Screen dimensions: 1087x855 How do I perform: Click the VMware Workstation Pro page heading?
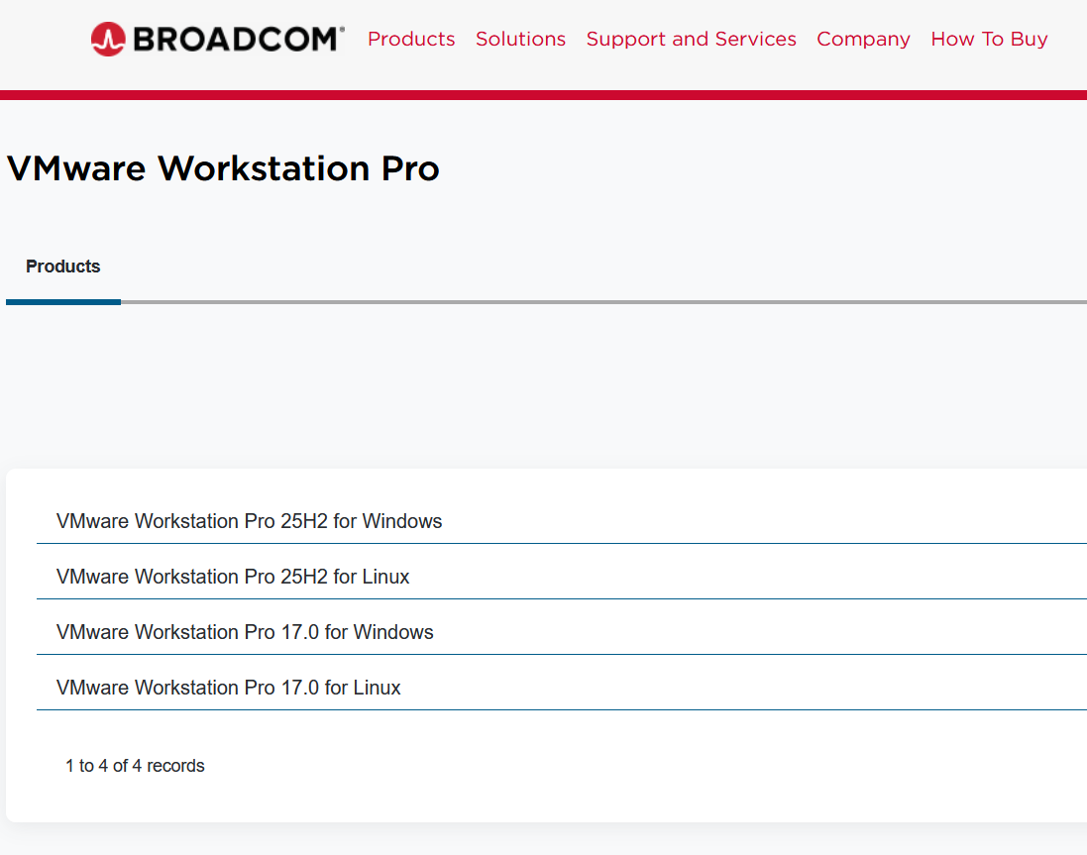pos(223,168)
